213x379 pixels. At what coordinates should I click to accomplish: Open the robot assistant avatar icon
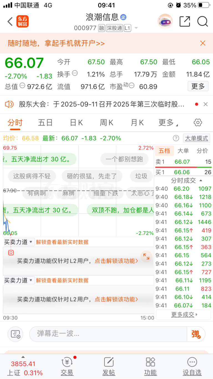coord(165,21)
